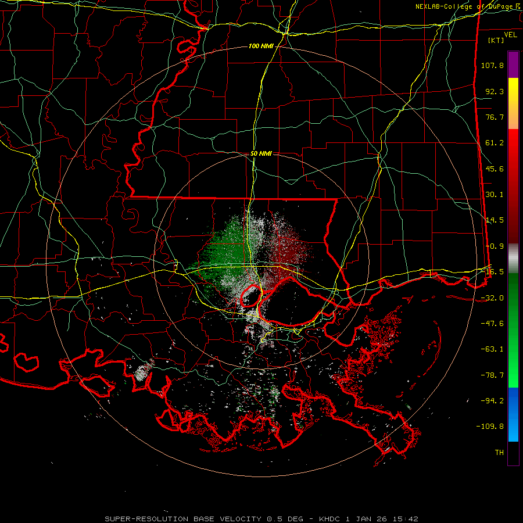This screenshot has height=523, width=523.
Task: Click the -94.2 velocity scale value
Action: pos(492,401)
